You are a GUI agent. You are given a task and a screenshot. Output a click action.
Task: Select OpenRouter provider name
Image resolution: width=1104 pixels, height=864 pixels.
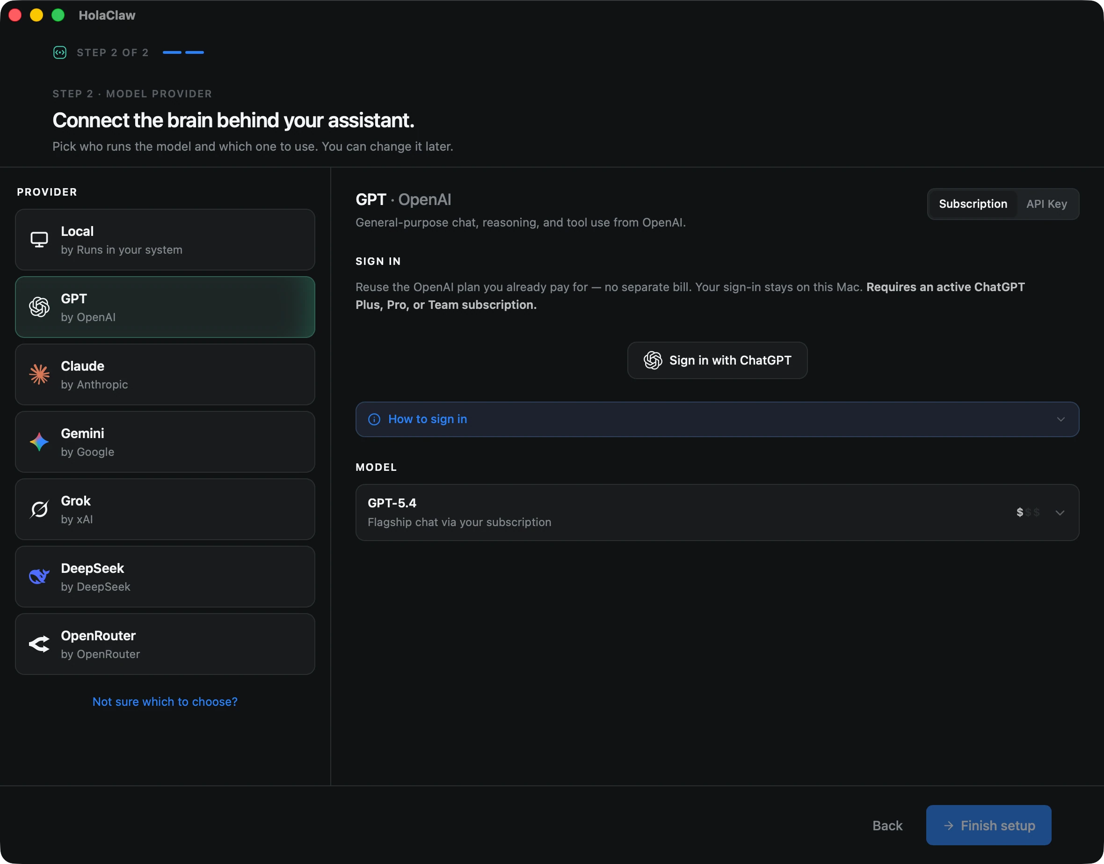pos(98,635)
